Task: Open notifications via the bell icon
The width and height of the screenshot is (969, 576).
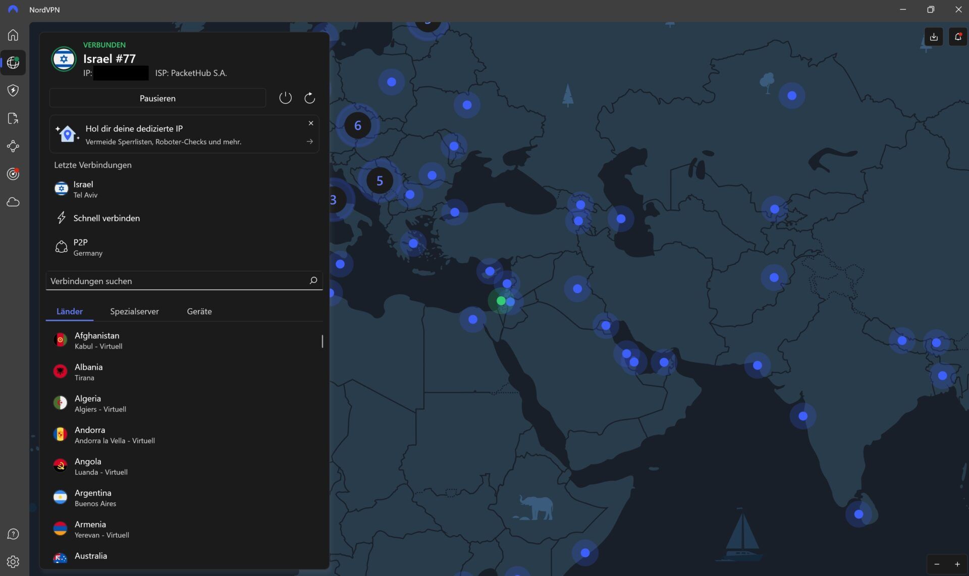Action: (957, 36)
